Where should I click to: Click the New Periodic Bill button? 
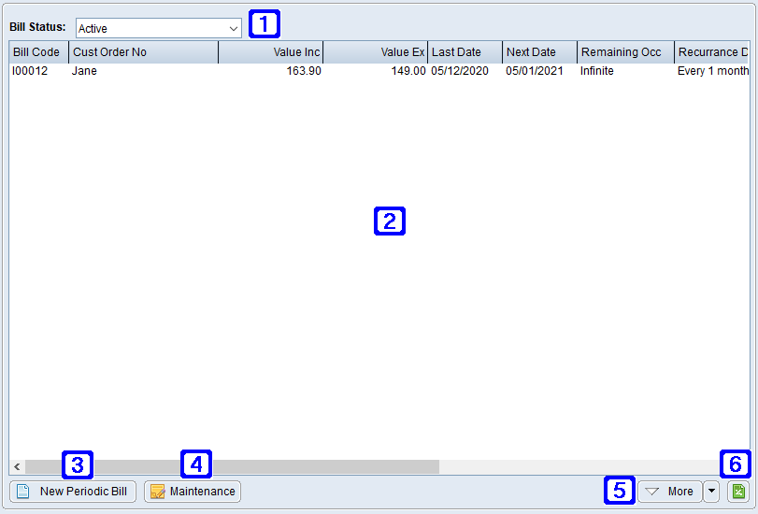73,492
